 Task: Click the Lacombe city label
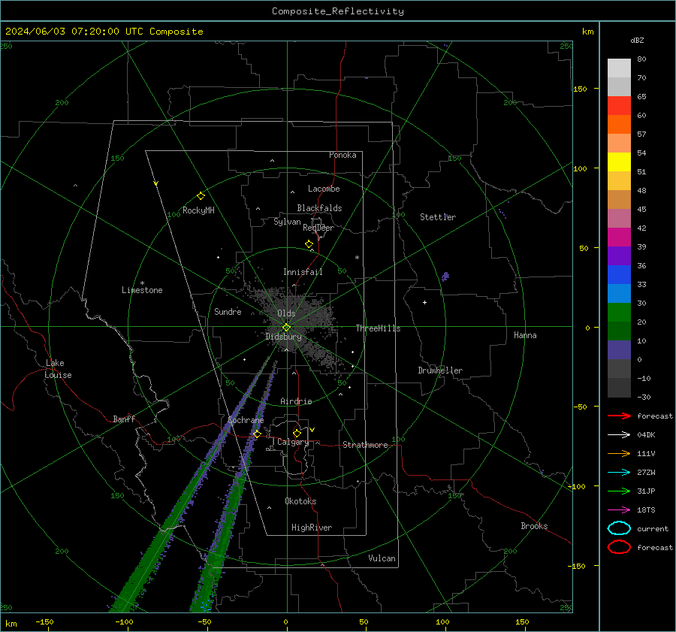(x=324, y=189)
